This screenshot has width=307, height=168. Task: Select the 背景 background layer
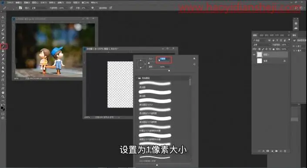pos(270,61)
